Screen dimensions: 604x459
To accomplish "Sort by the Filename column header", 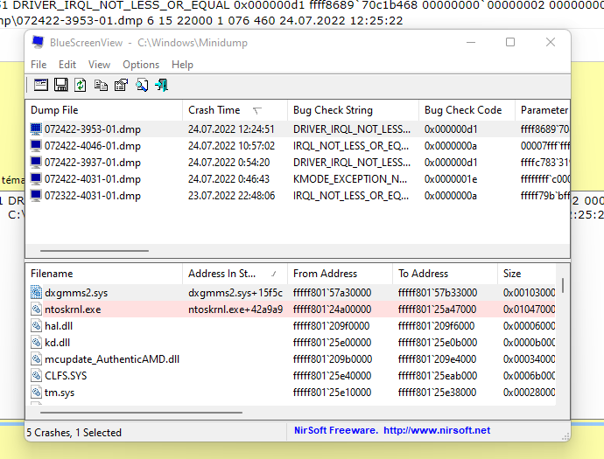I will point(104,274).
